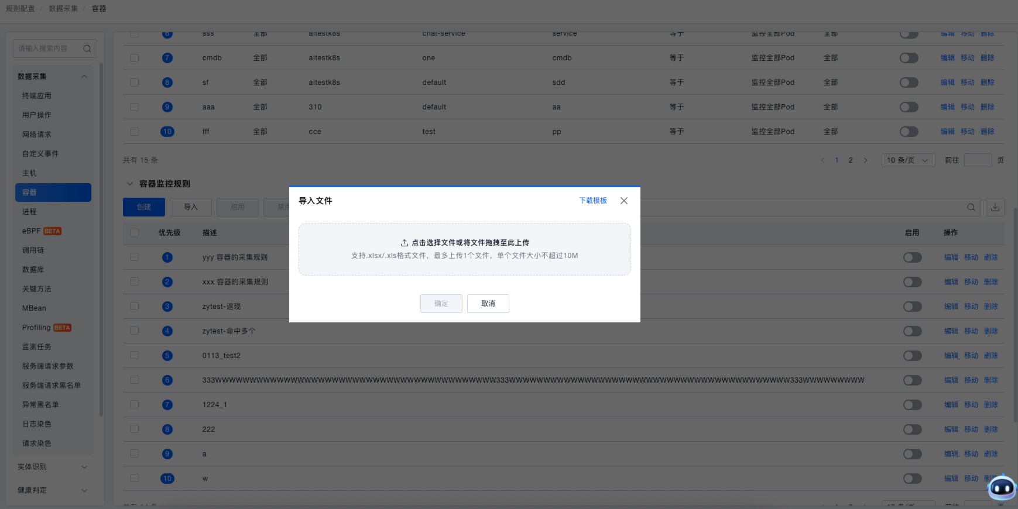Image resolution: width=1018 pixels, height=509 pixels.
Task: Close the import file dialog
Action: point(624,201)
